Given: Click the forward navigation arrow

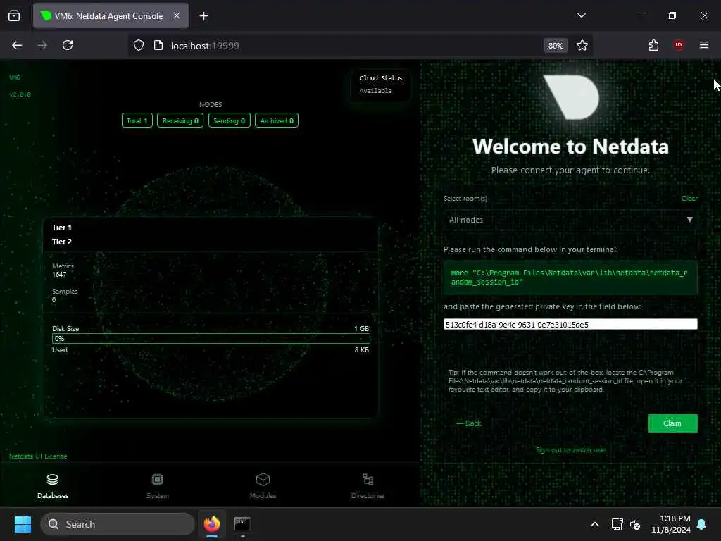Looking at the screenshot, I should click(x=42, y=45).
